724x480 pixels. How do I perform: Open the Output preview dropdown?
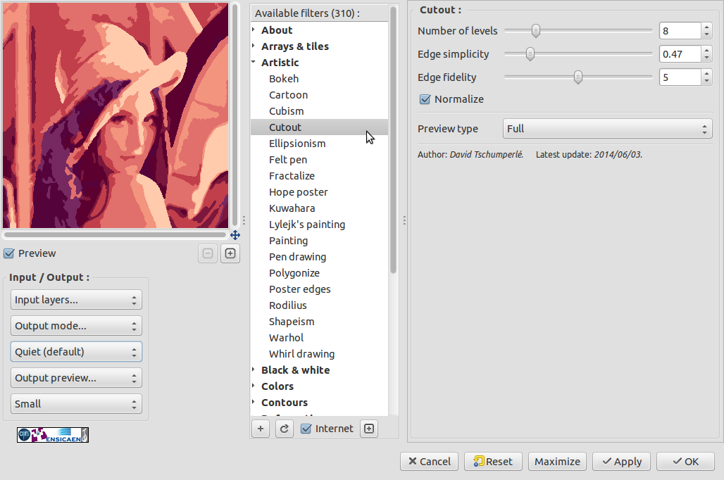coord(76,378)
